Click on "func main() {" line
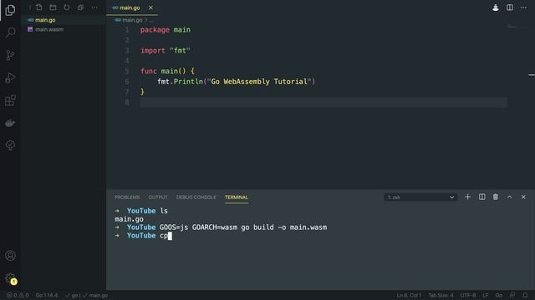Image resolution: width=535 pixels, height=300 pixels. tap(167, 71)
